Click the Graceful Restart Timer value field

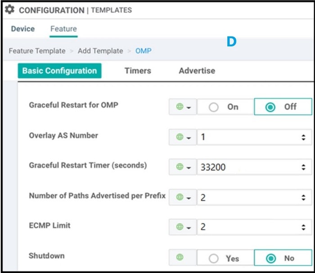(x=247, y=167)
